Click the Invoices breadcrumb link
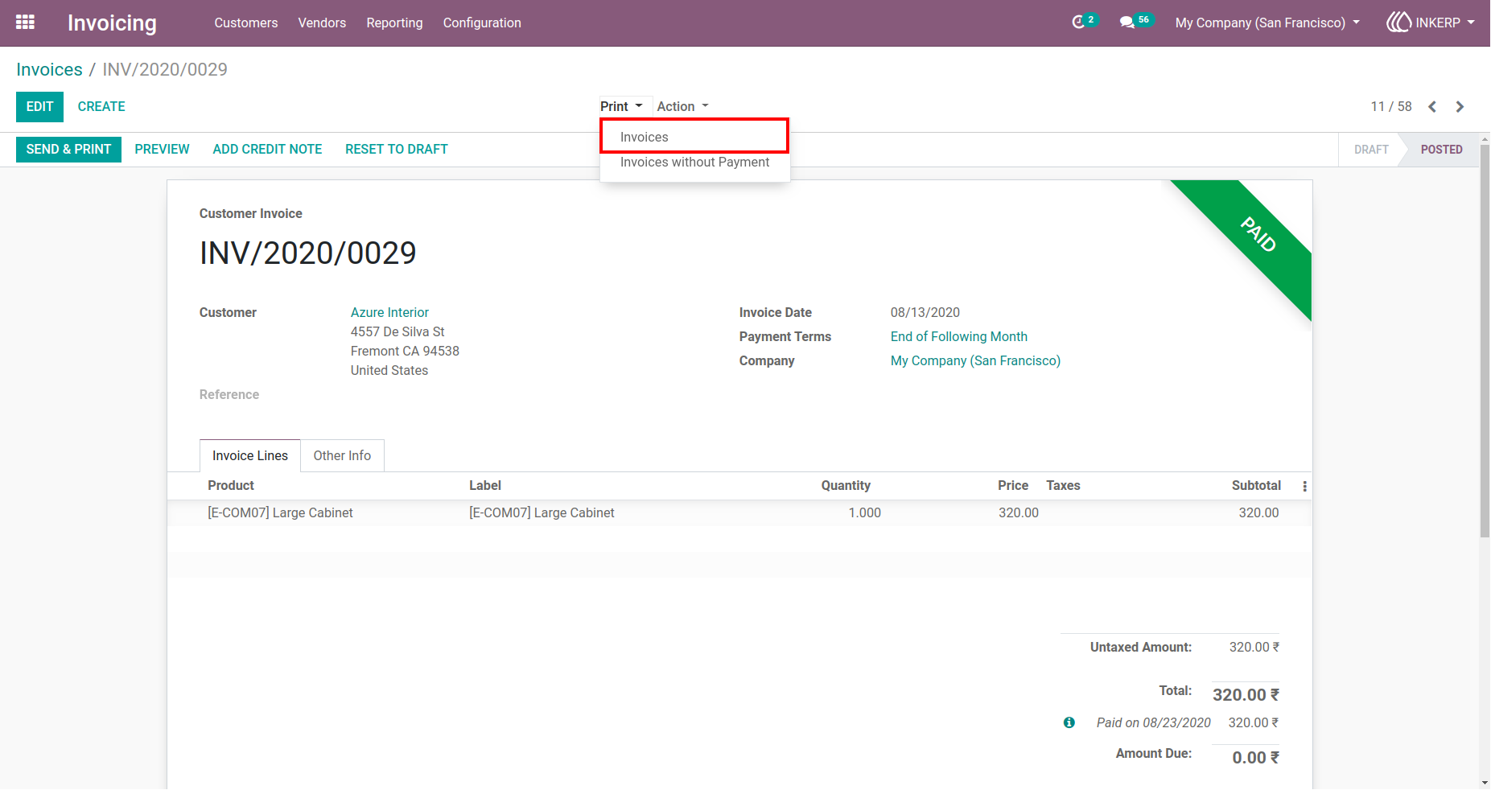The height and width of the screenshot is (790, 1491). click(x=49, y=69)
